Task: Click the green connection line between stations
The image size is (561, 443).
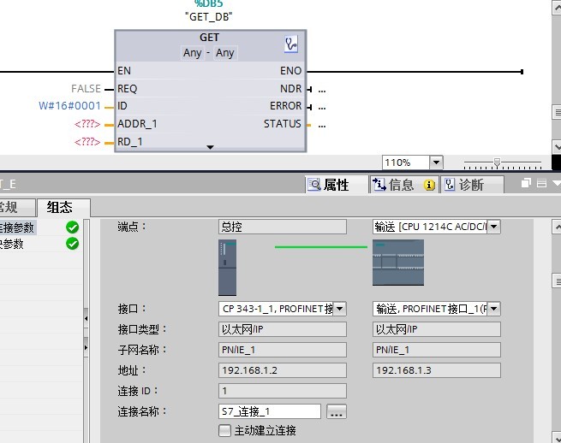Action: click(321, 247)
